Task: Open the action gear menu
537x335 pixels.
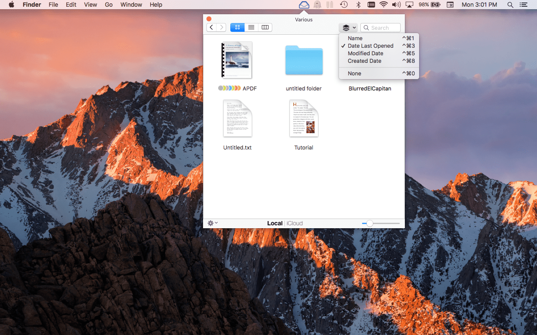Action: [x=212, y=223]
